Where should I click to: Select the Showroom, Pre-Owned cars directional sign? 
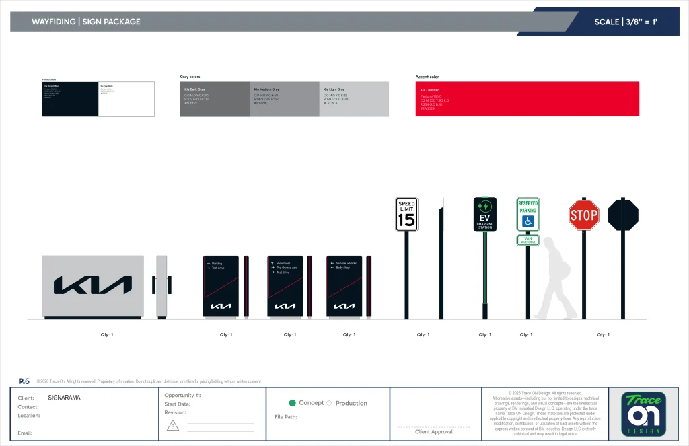pos(285,286)
